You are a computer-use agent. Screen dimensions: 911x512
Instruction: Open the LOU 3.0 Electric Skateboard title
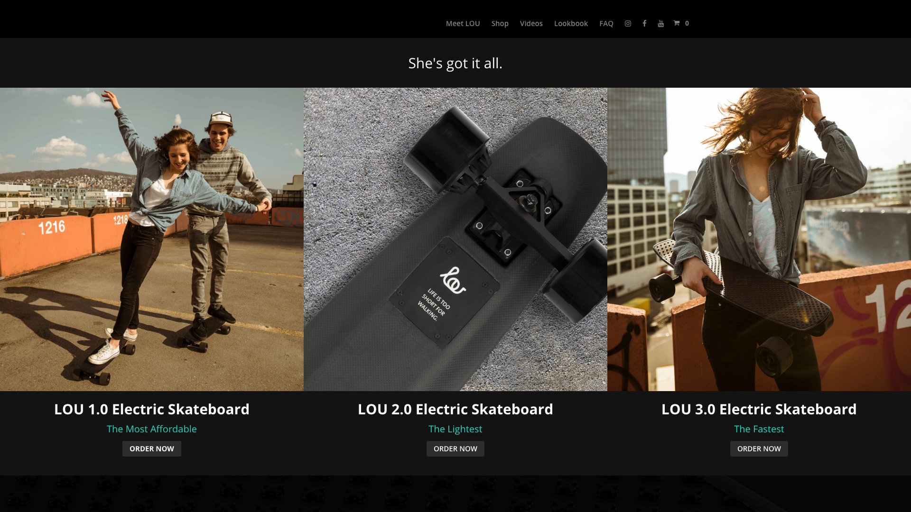759,409
